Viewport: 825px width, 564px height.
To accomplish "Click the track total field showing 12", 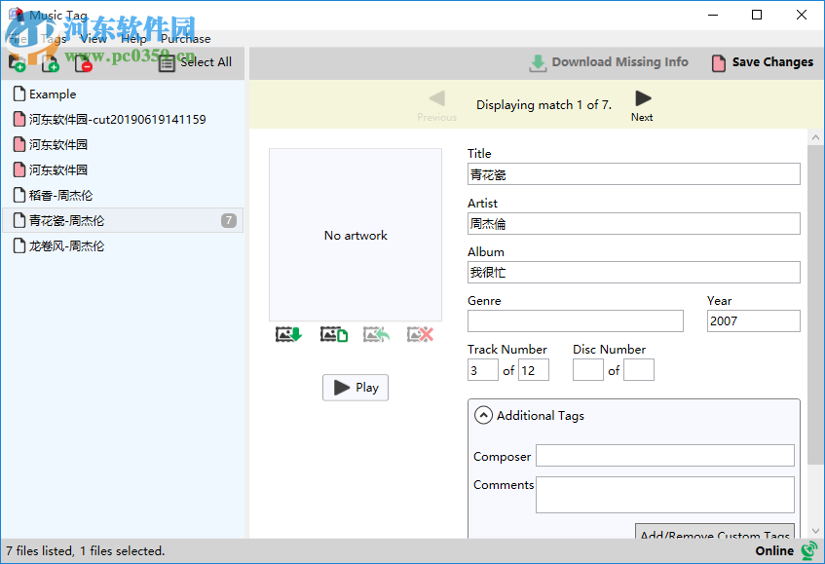I will tap(534, 370).
